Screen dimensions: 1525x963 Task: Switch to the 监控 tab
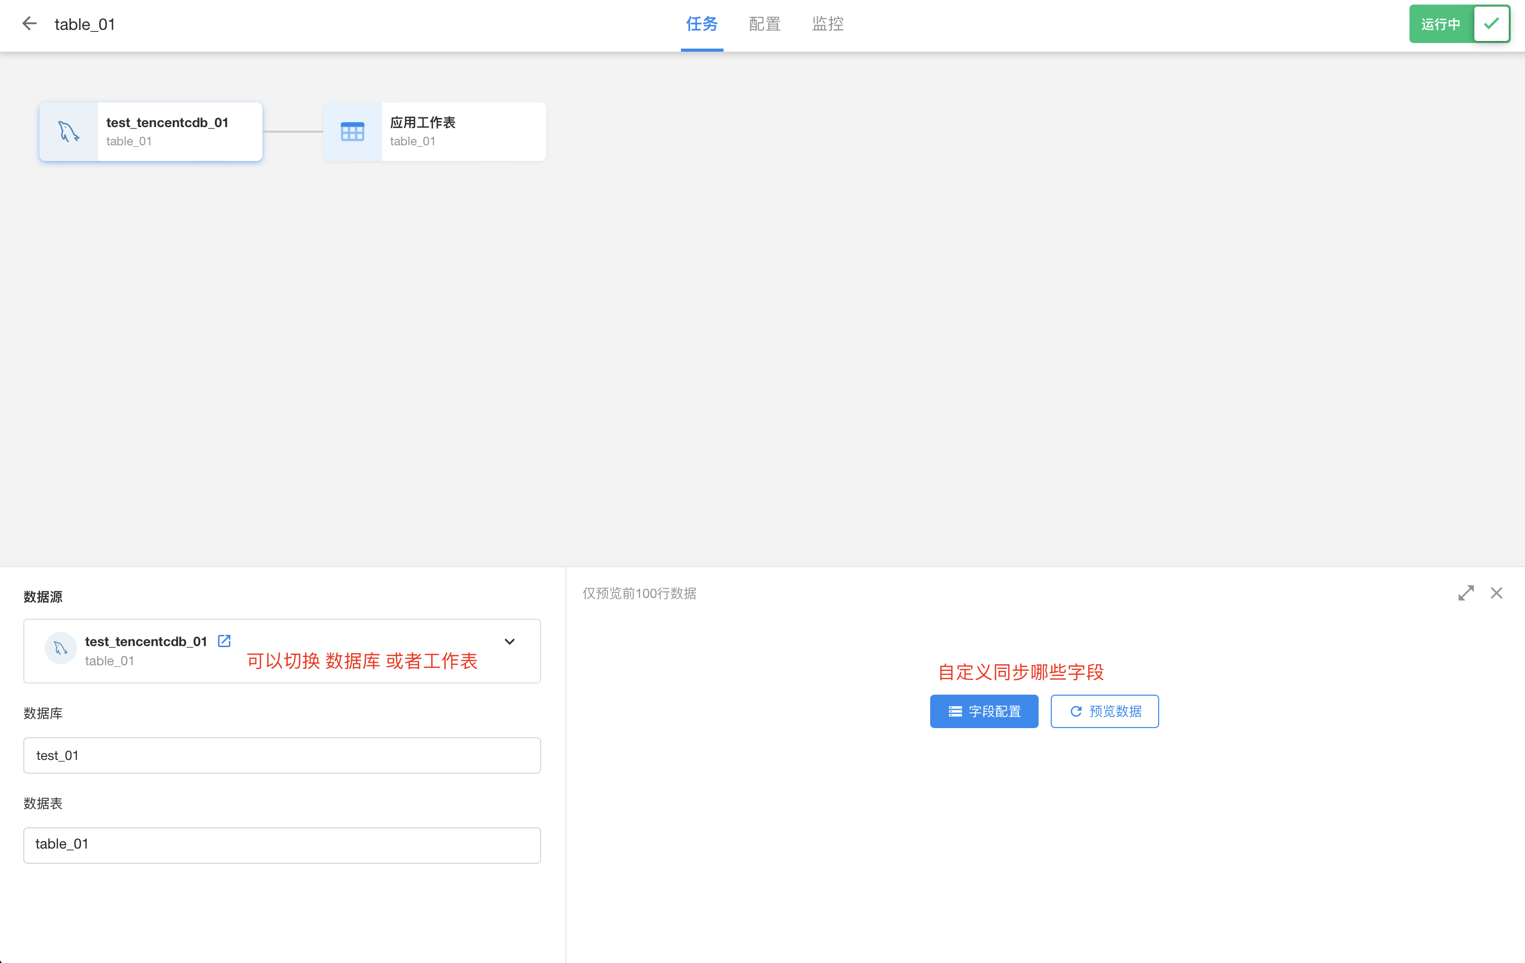(827, 24)
